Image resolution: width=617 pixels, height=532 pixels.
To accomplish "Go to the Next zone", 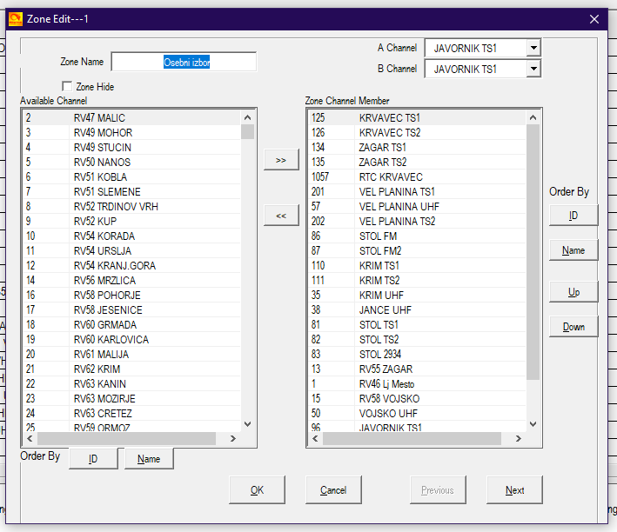I will 514,490.
